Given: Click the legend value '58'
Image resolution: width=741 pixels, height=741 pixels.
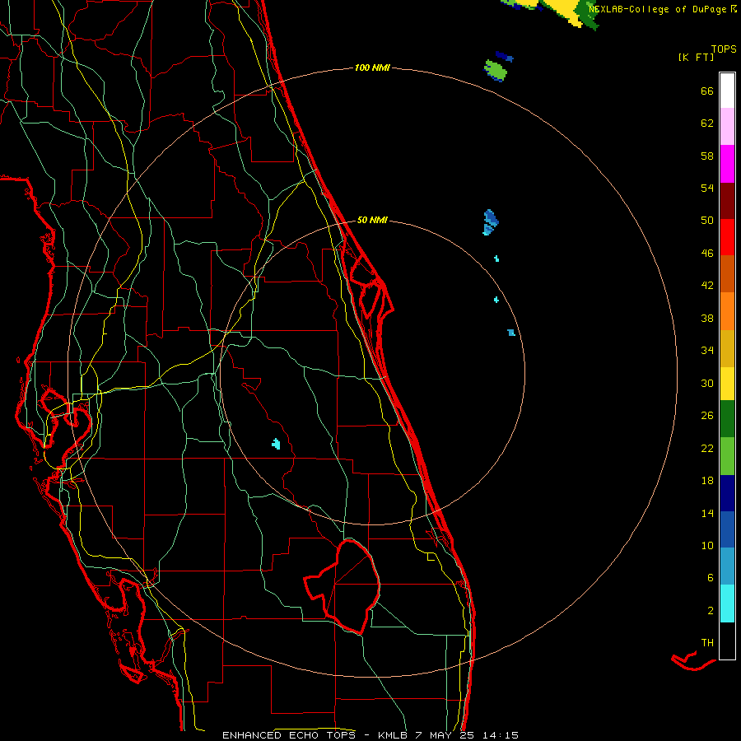Looking at the screenshot, I should click(707, 156).
